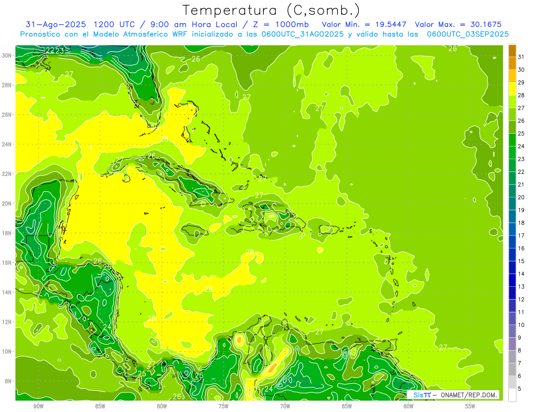
Task: Click the "21" value on the color bar
Action: [x=521, y=184]
